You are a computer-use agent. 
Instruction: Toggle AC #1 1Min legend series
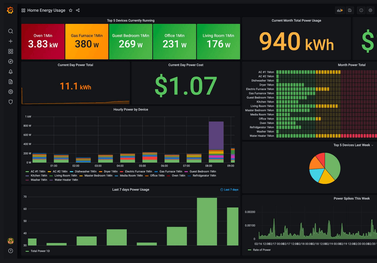(35, 172)
